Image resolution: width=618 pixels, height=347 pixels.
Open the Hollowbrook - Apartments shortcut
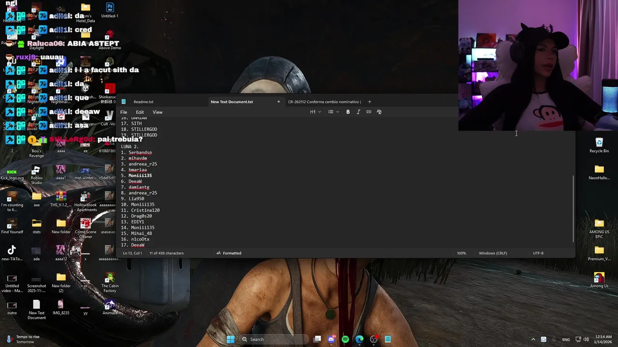click(x=85, y=201)
